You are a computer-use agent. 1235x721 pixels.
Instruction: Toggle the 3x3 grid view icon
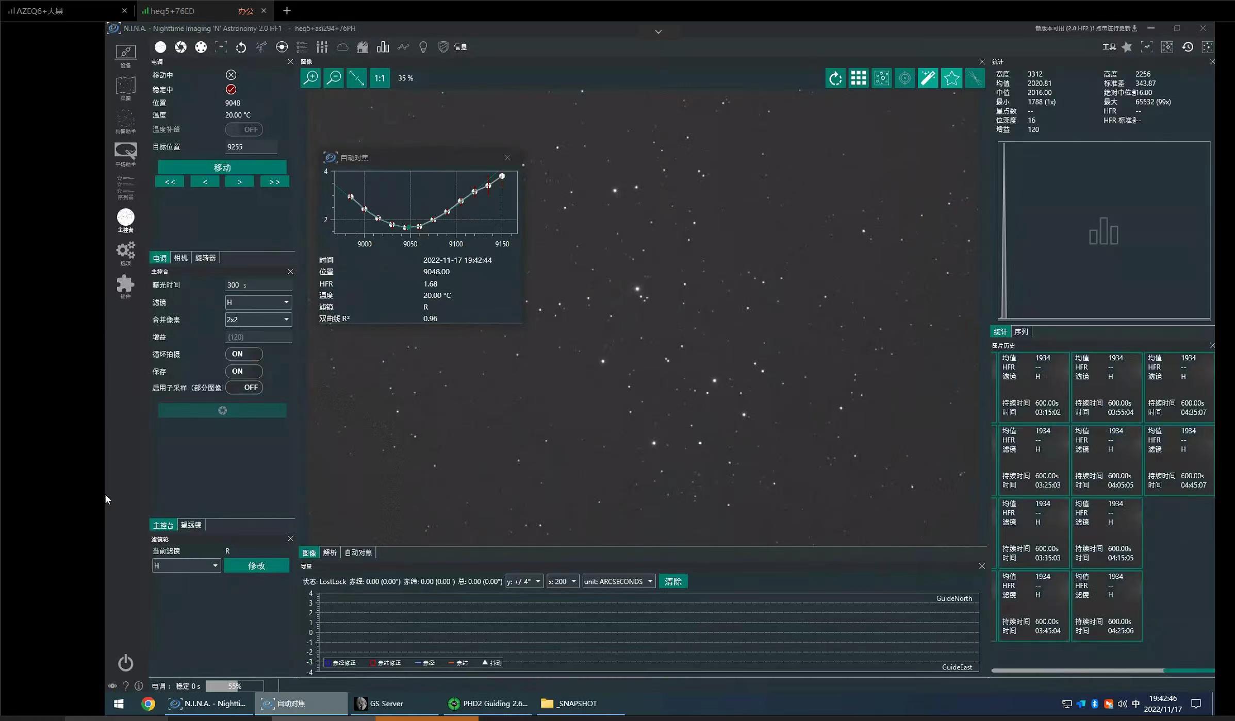859,78
